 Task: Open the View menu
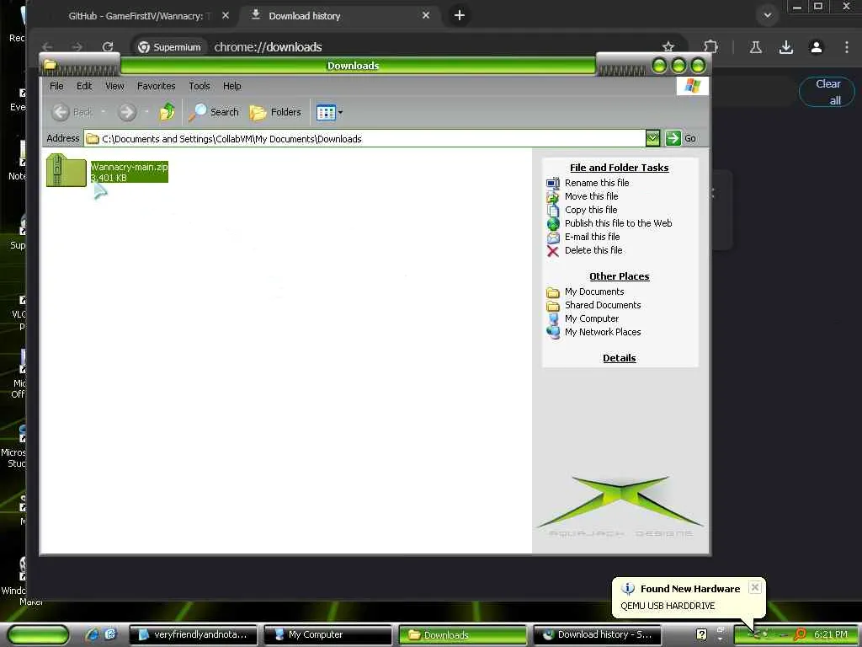click(x=114, y=86)
